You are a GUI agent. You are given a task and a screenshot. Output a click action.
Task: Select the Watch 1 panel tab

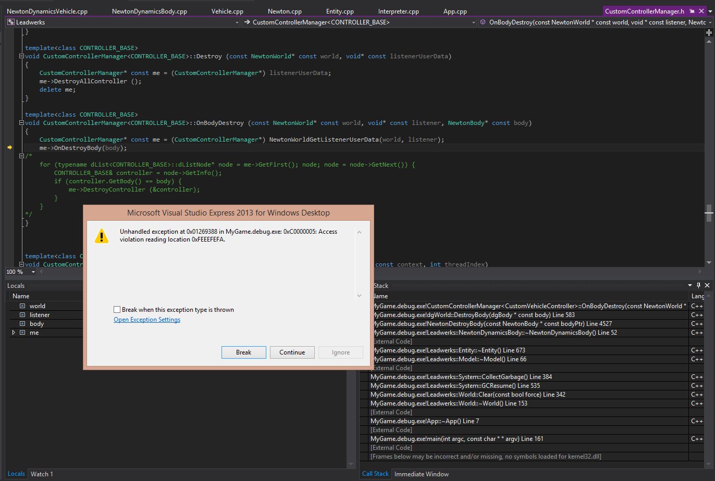(x=42, y=474)
